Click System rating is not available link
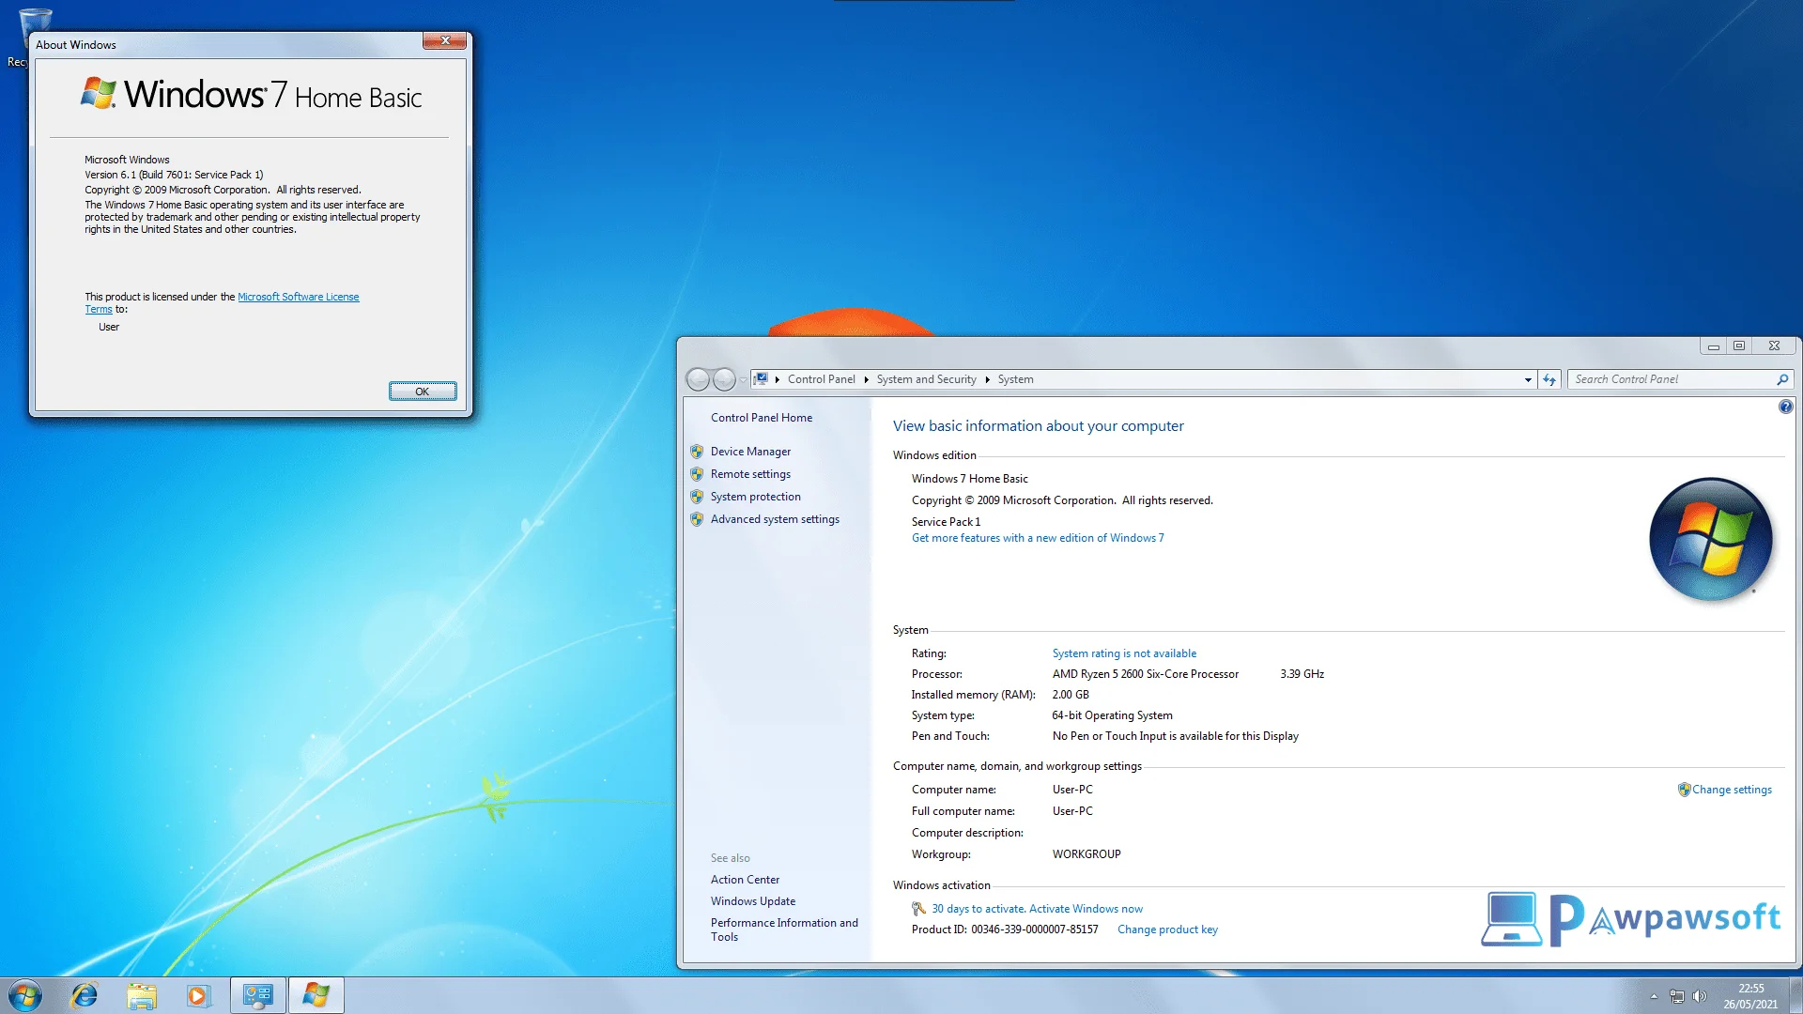The height and width of the screenshot is (1014, 1803). 1124,653
